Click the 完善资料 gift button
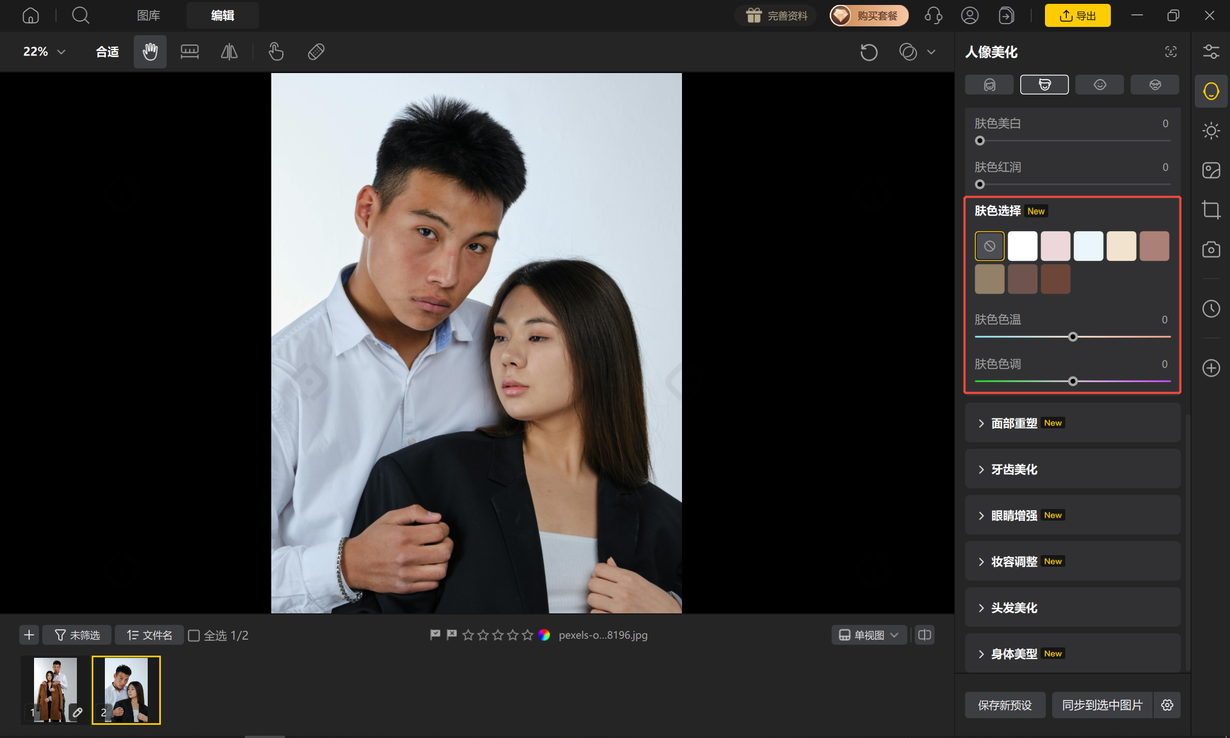This screenshot has width=1230, height=738. point(776,15)
